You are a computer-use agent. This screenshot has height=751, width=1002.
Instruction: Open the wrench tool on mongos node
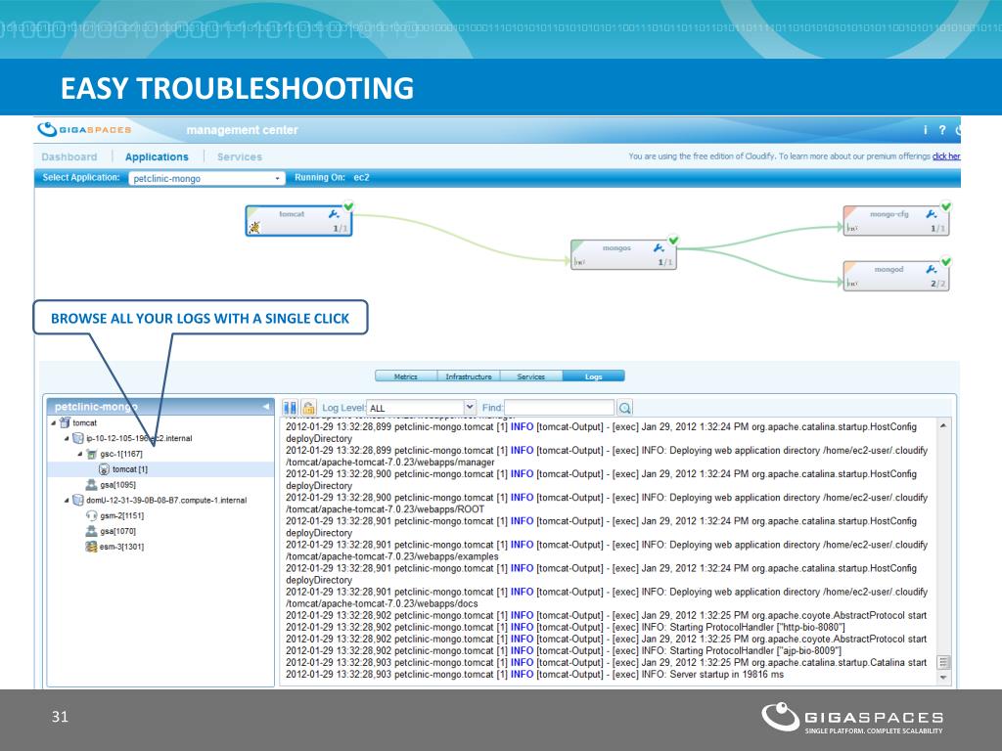coord(659,247)
